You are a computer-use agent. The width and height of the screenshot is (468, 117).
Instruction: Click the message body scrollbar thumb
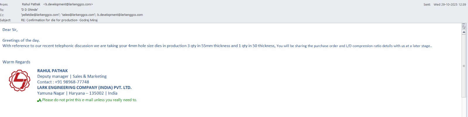(x=464, y=66)
